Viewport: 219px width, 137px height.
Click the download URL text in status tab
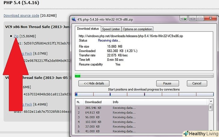(131, 36)
